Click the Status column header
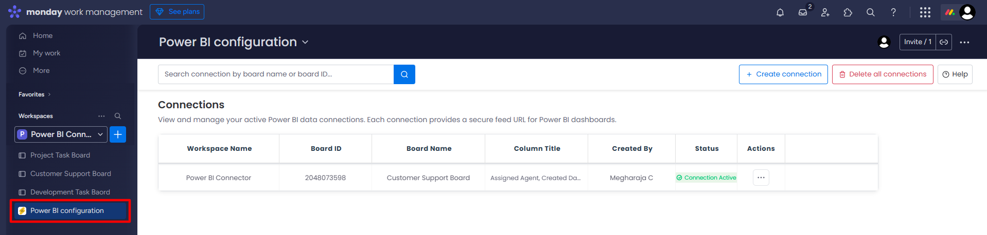Screen dimensions: 987x235 click(x=707, y=149)
